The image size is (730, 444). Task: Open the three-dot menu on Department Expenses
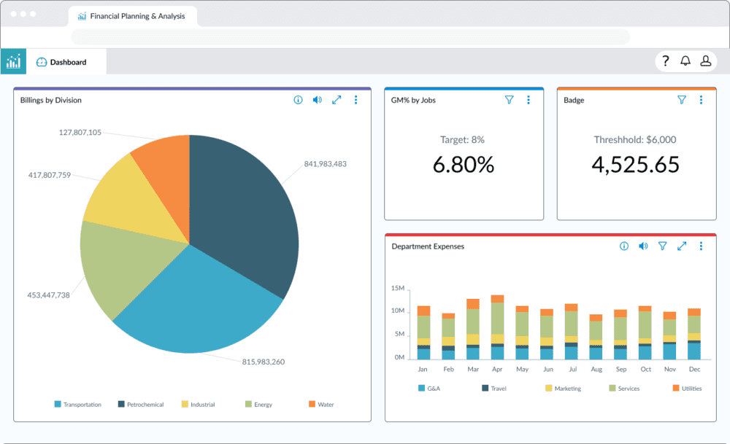click(702, 246)
